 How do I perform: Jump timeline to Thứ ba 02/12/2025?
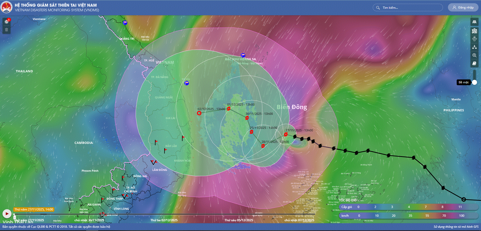coord(164,220)
